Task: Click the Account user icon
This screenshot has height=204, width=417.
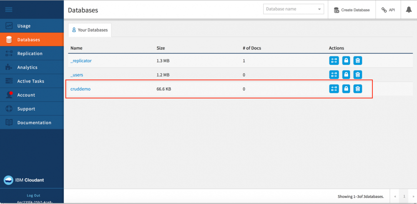Action: coord(9,95)
